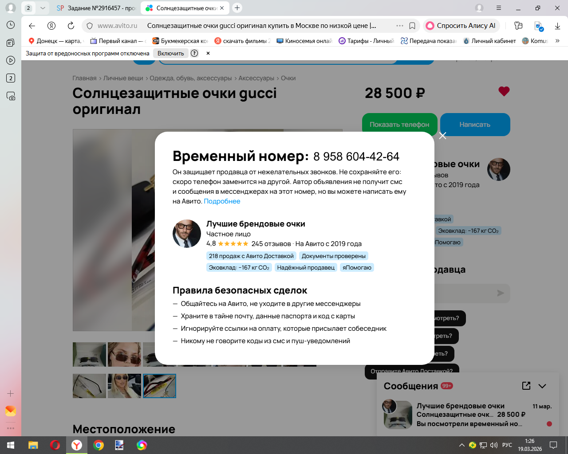Bookmark the page using the bookmark icon

point(412,26)
